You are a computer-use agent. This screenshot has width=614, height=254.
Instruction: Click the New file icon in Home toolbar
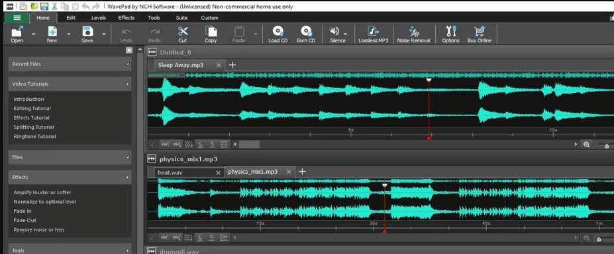(x=52, y=31)
